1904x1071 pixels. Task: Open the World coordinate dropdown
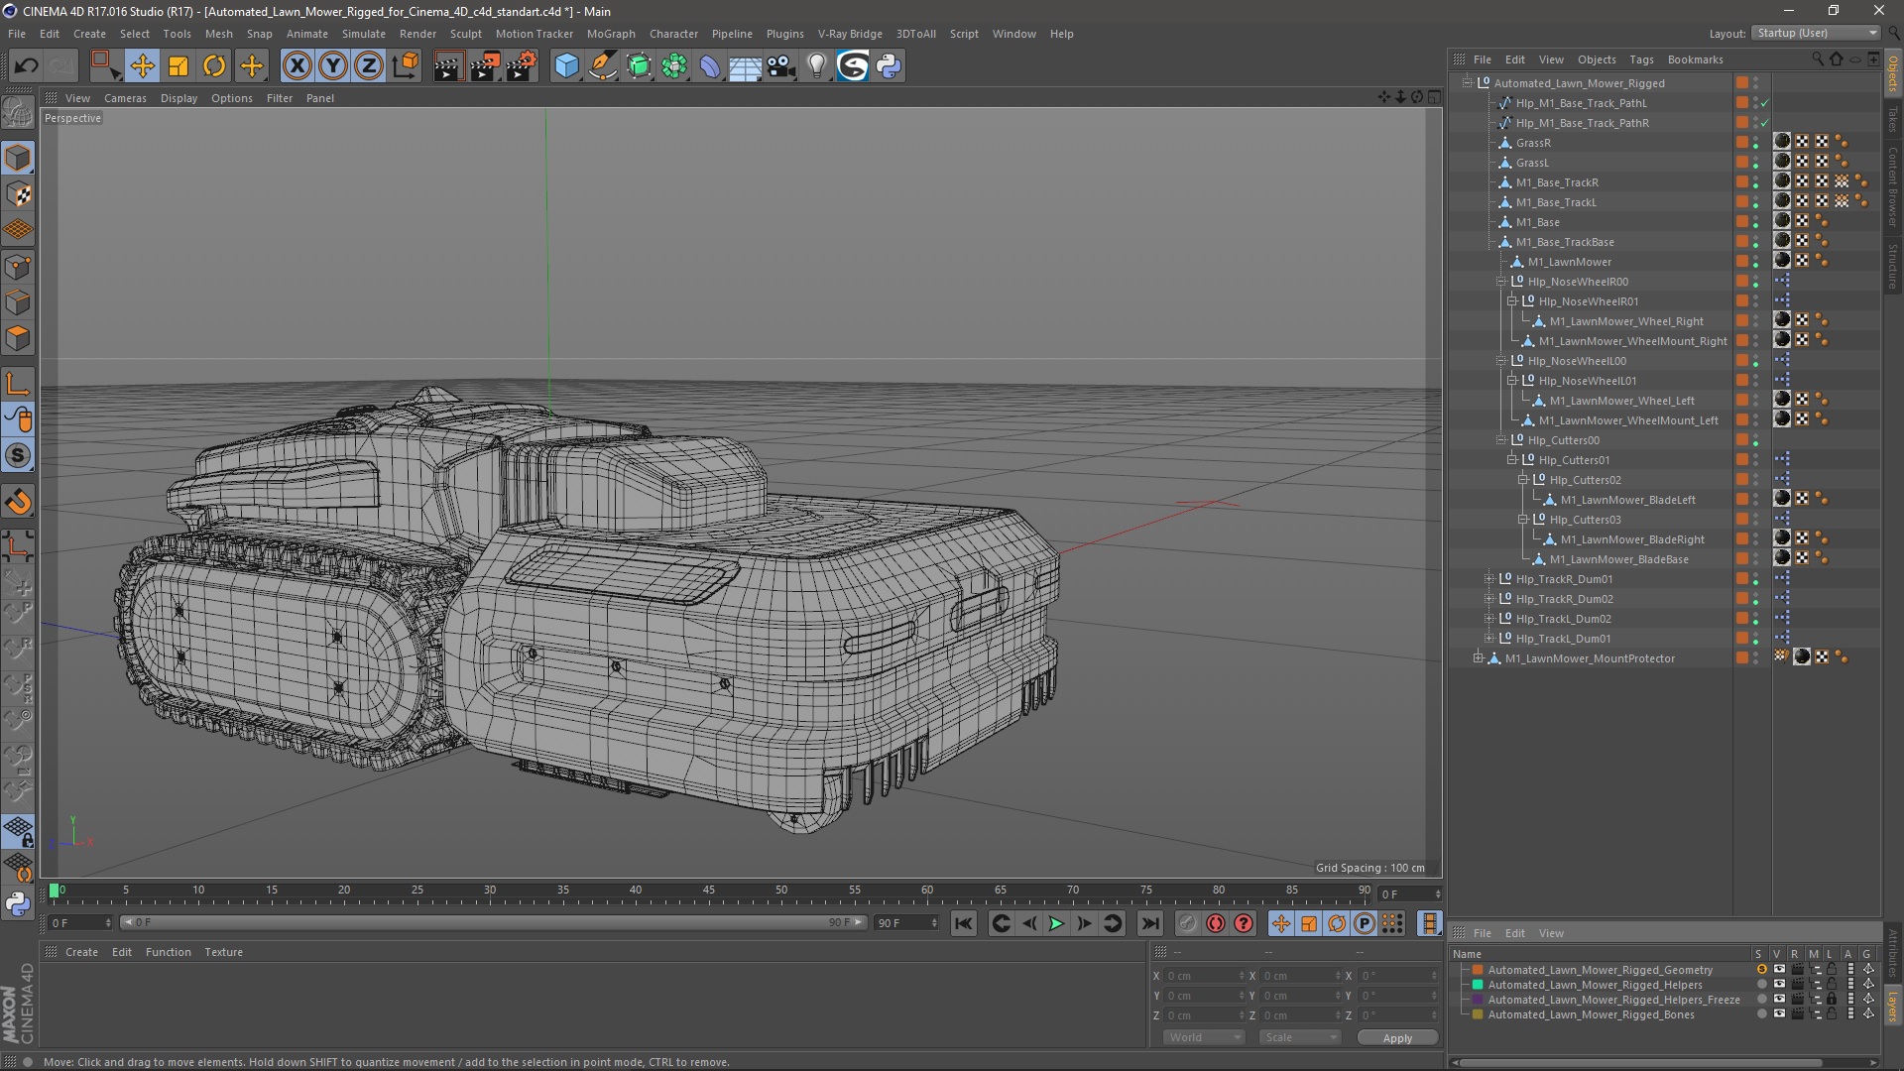[x=1203, y=1037]
